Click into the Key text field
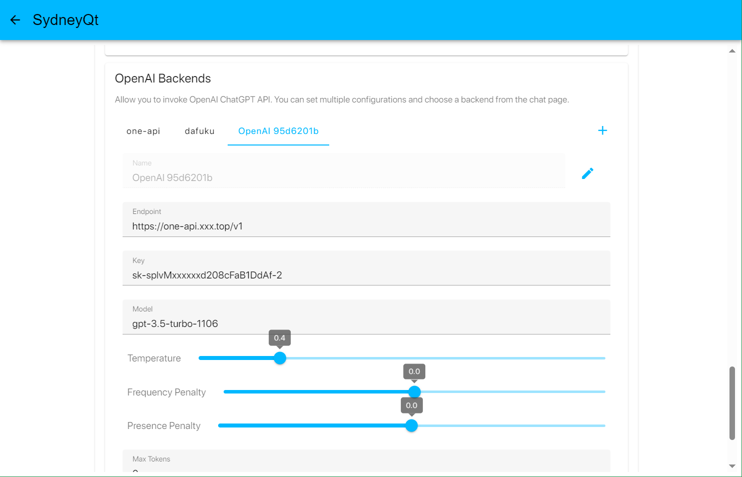 point(366,275)
